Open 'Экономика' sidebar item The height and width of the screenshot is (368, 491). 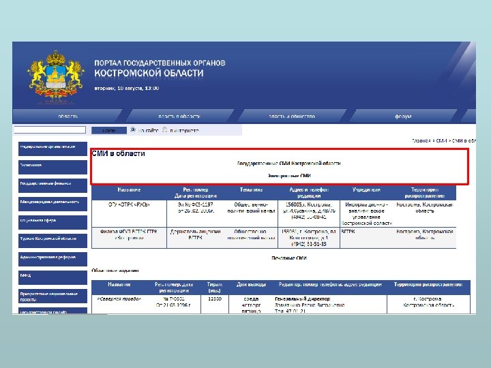[53, 167]
